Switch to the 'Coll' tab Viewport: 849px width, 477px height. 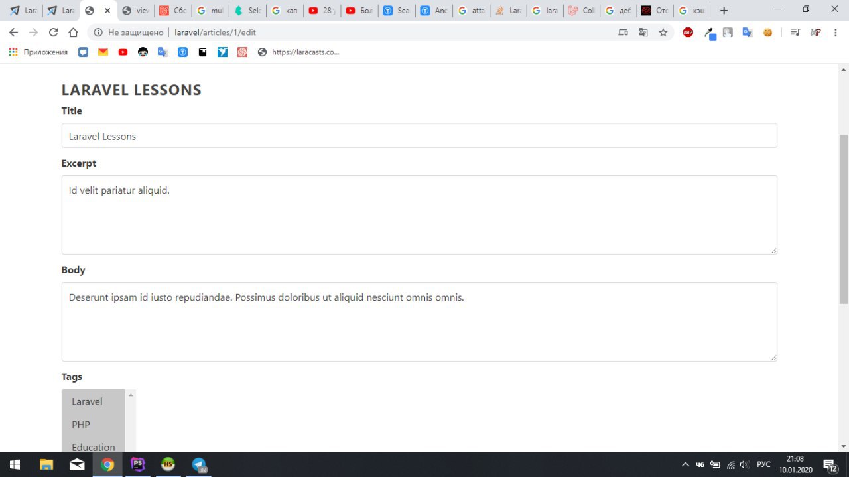pos(582,11)
